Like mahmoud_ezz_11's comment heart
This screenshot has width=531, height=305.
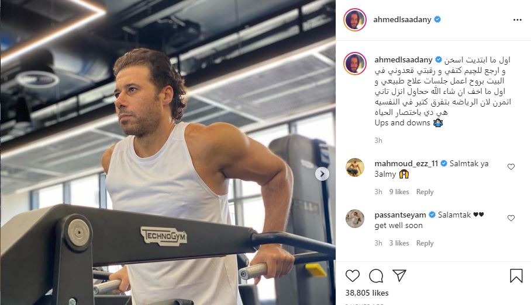point(511,167)
